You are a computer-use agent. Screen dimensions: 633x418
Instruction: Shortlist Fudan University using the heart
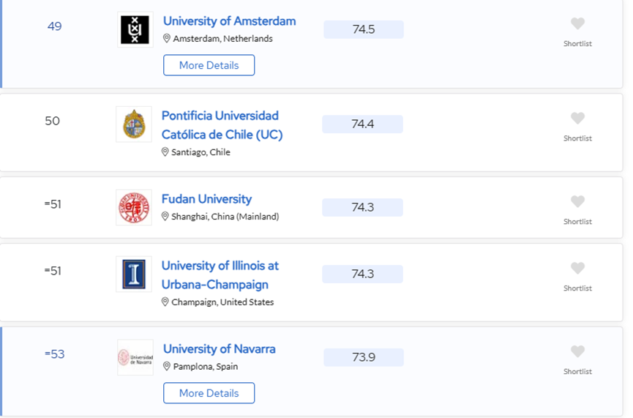(x=577, y=202)
